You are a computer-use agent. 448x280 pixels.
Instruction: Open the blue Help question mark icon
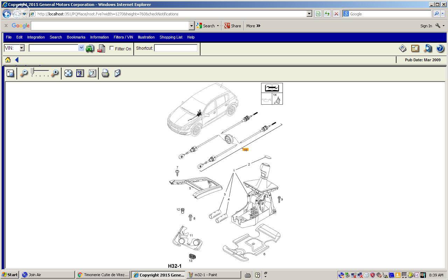point(440,48)
